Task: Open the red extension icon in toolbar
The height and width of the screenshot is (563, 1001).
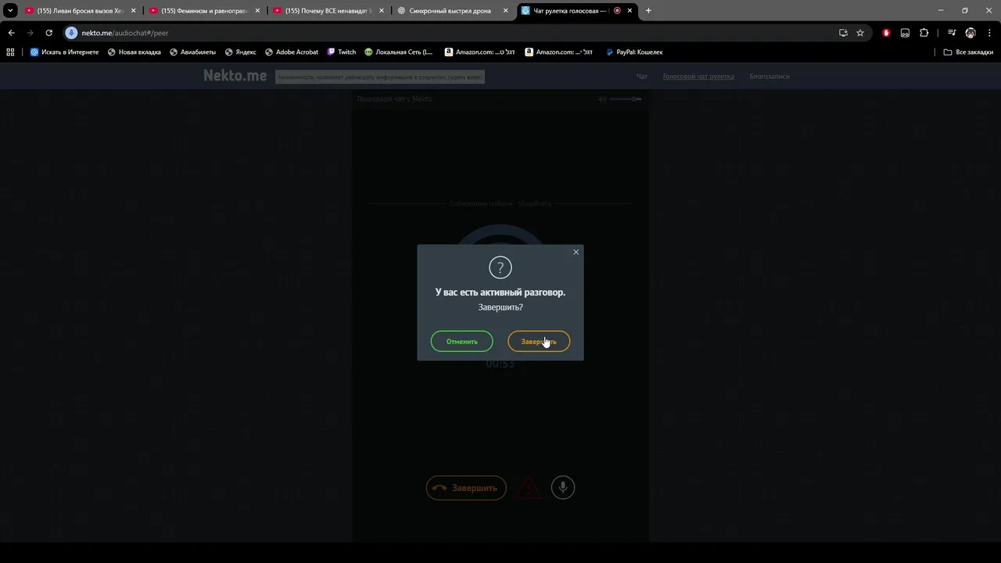Action: [886, 33]
